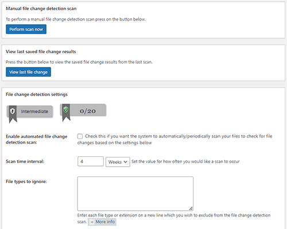Click the green checkmark shield icon
287x229 pixels.
click(x=66, y=109)
